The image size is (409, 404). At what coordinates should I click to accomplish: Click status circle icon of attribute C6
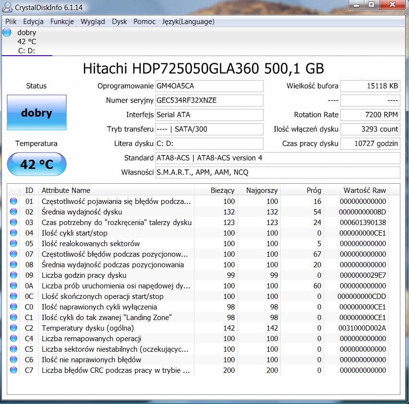(13, 359)
